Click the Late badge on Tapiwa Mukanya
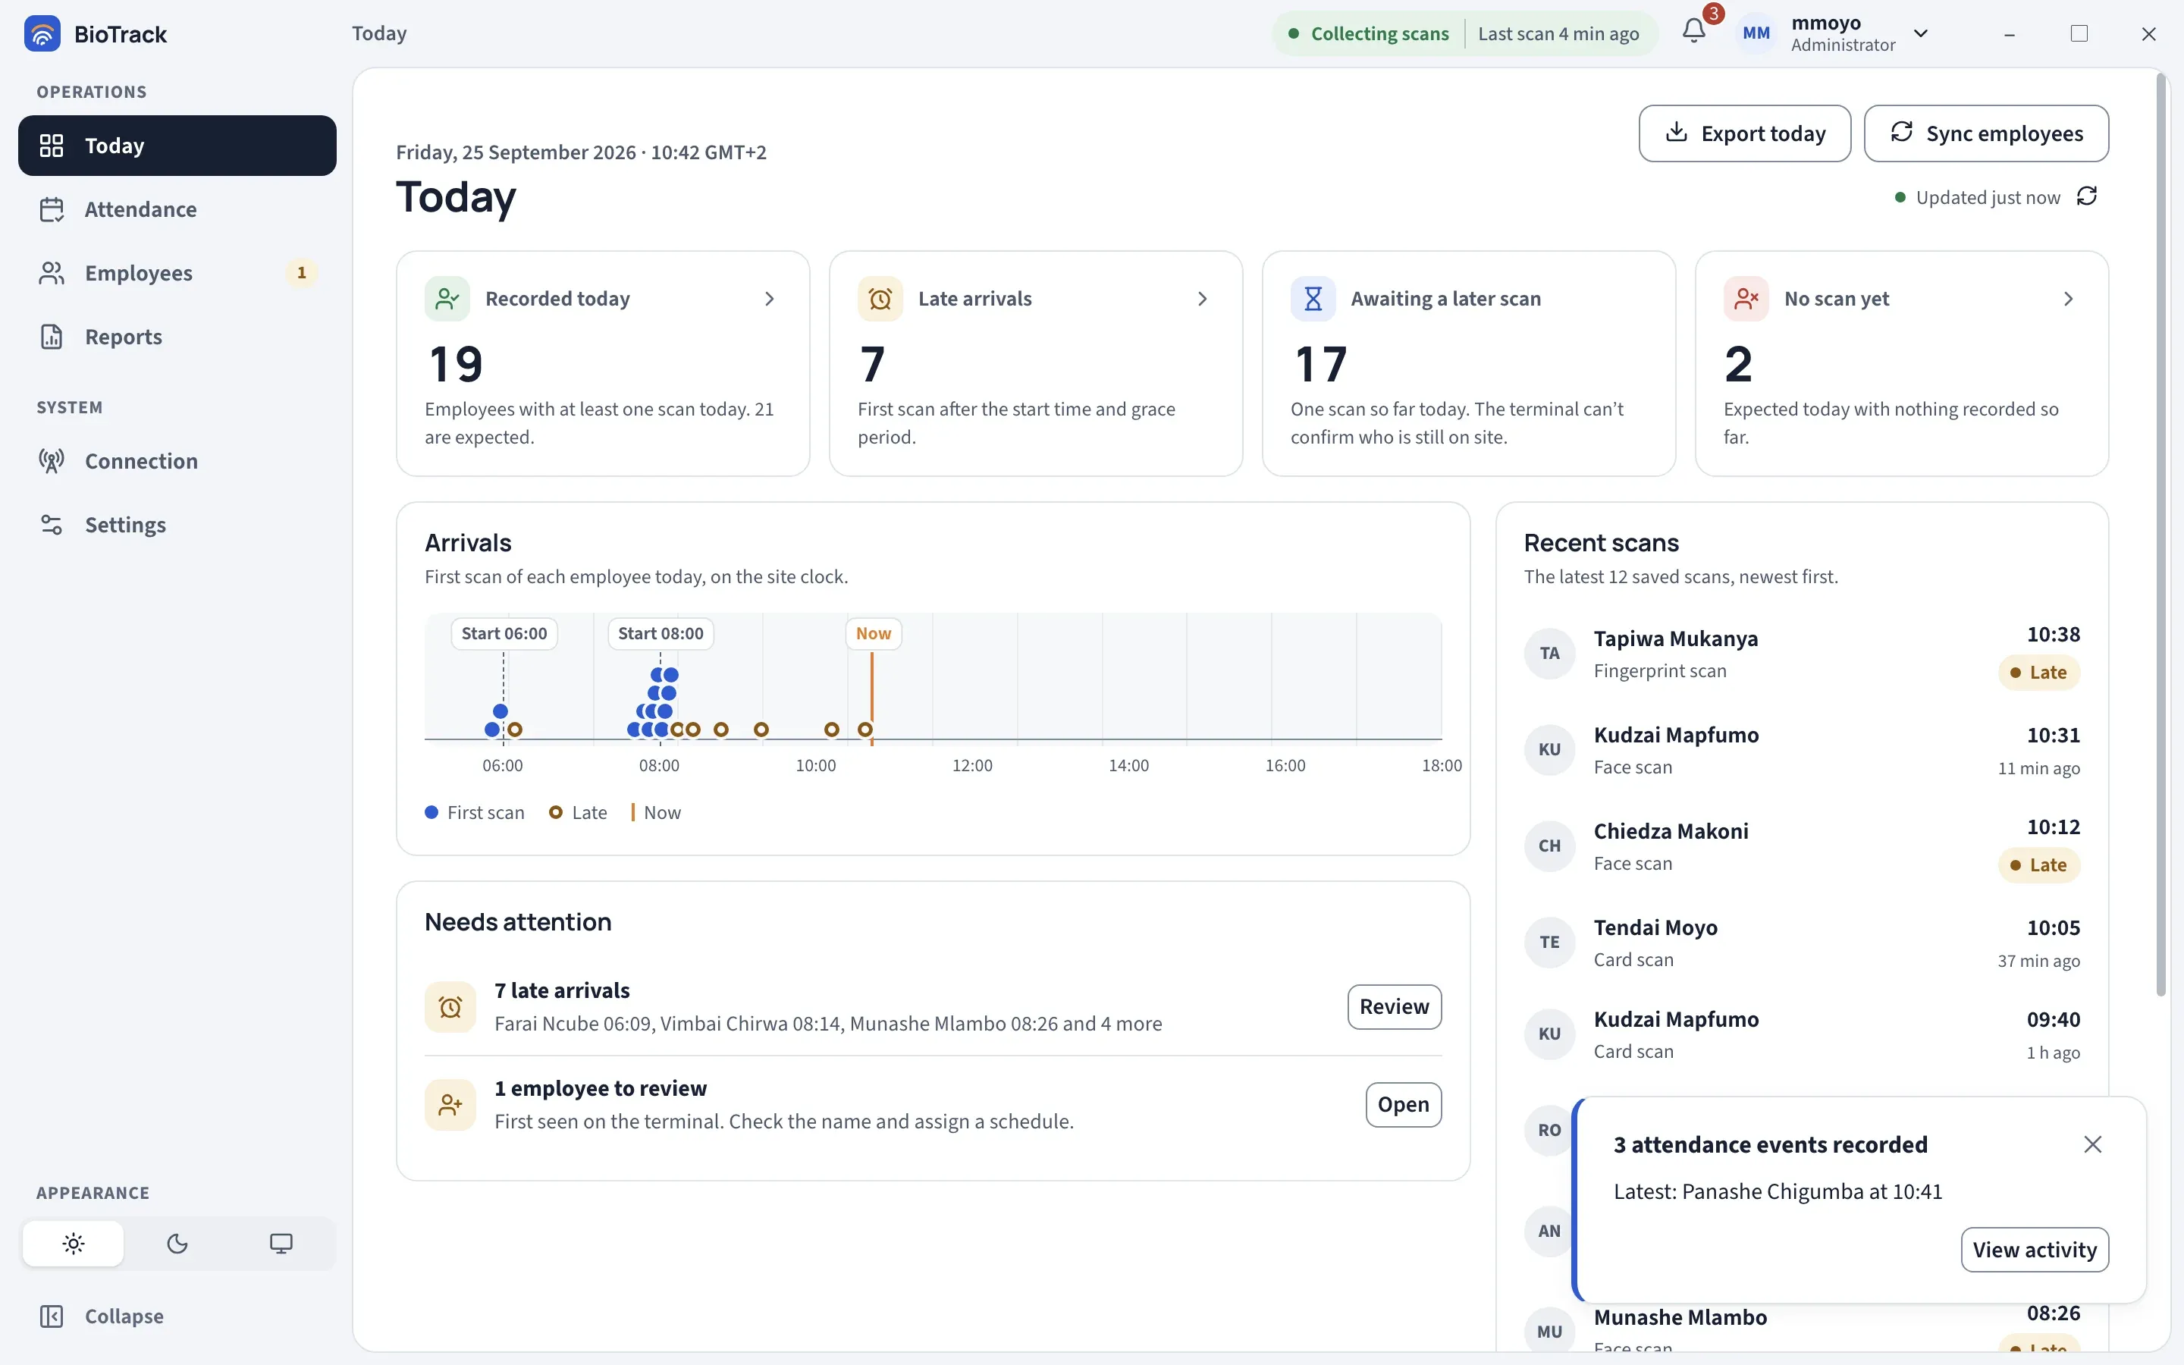 2038,673
